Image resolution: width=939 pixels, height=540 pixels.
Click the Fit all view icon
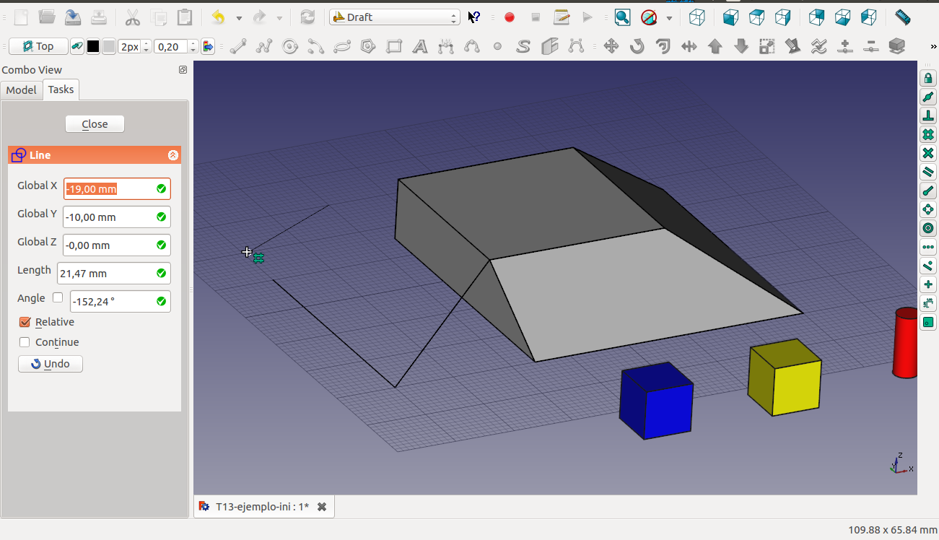click(x=622, y=17)
